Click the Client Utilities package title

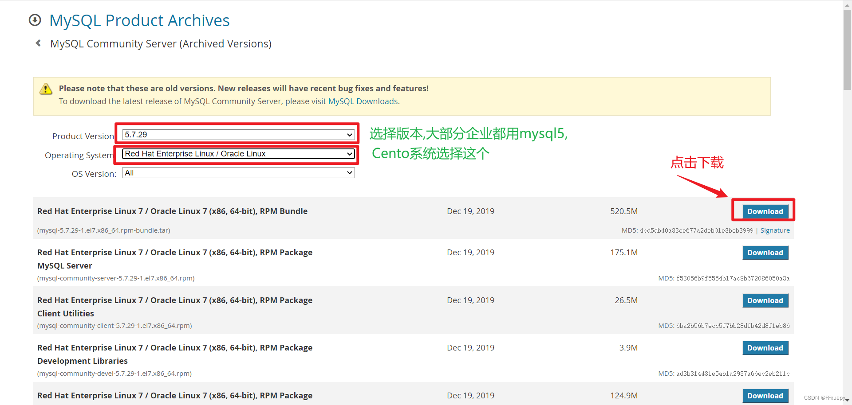175,307
